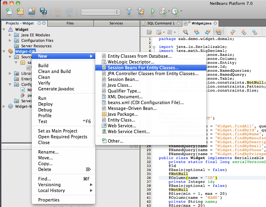Click the Build Project hammer icon
Screen dimensions: 266x207
[129, 11]
